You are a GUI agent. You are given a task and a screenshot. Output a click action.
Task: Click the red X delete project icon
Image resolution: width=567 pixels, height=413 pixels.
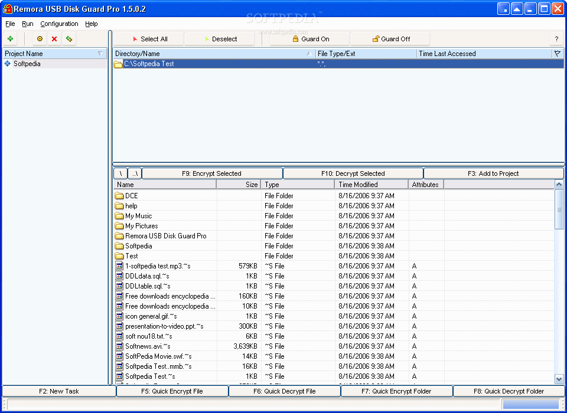[x=54, y=39]
